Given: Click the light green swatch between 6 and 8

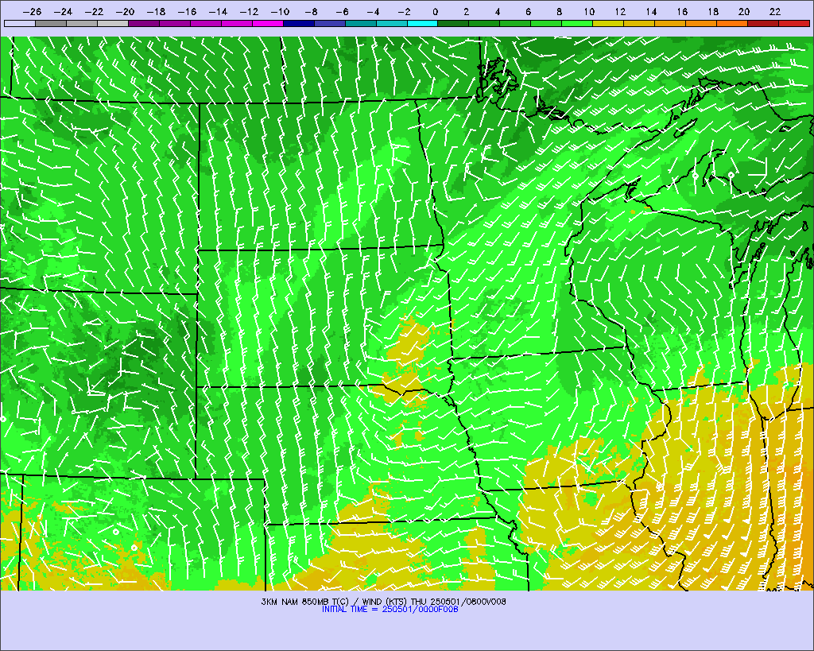Looking at the screenshot, I should click(x=547, y=23).
